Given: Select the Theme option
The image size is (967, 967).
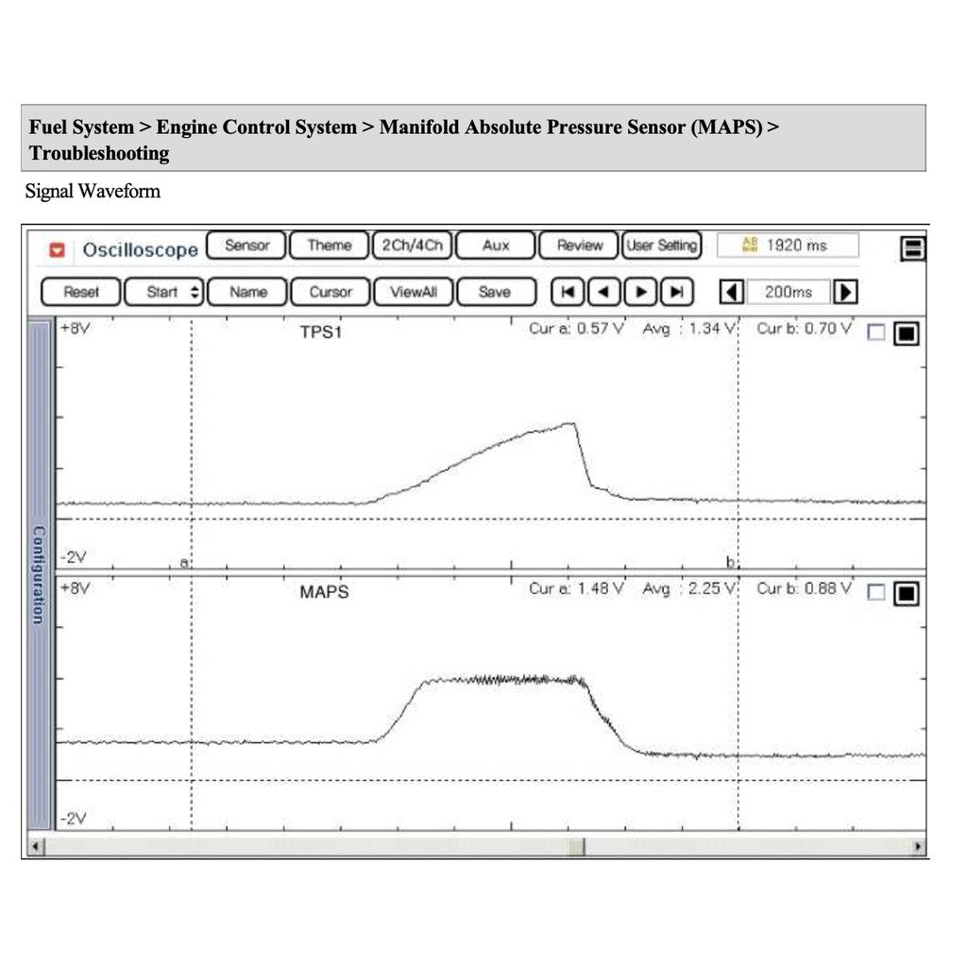Looking at the screenshot, I should click(x=328, y=246).
